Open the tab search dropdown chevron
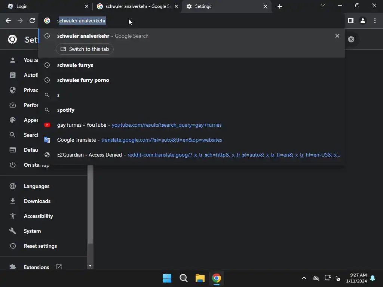Viewport: 383px width, 287px height. (323, 5)
